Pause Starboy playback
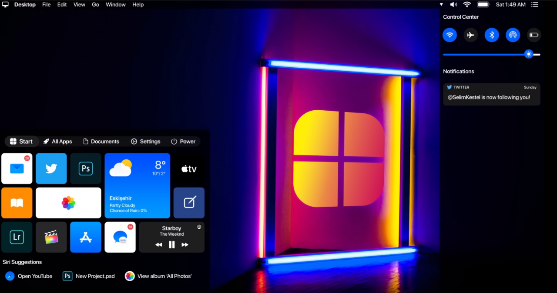 172,245
